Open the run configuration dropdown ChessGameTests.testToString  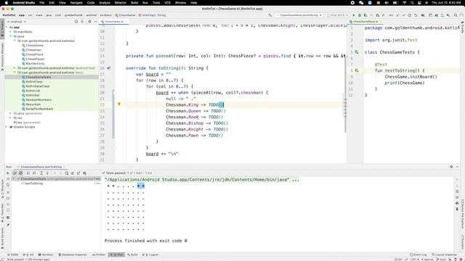[x=299, y=15]
